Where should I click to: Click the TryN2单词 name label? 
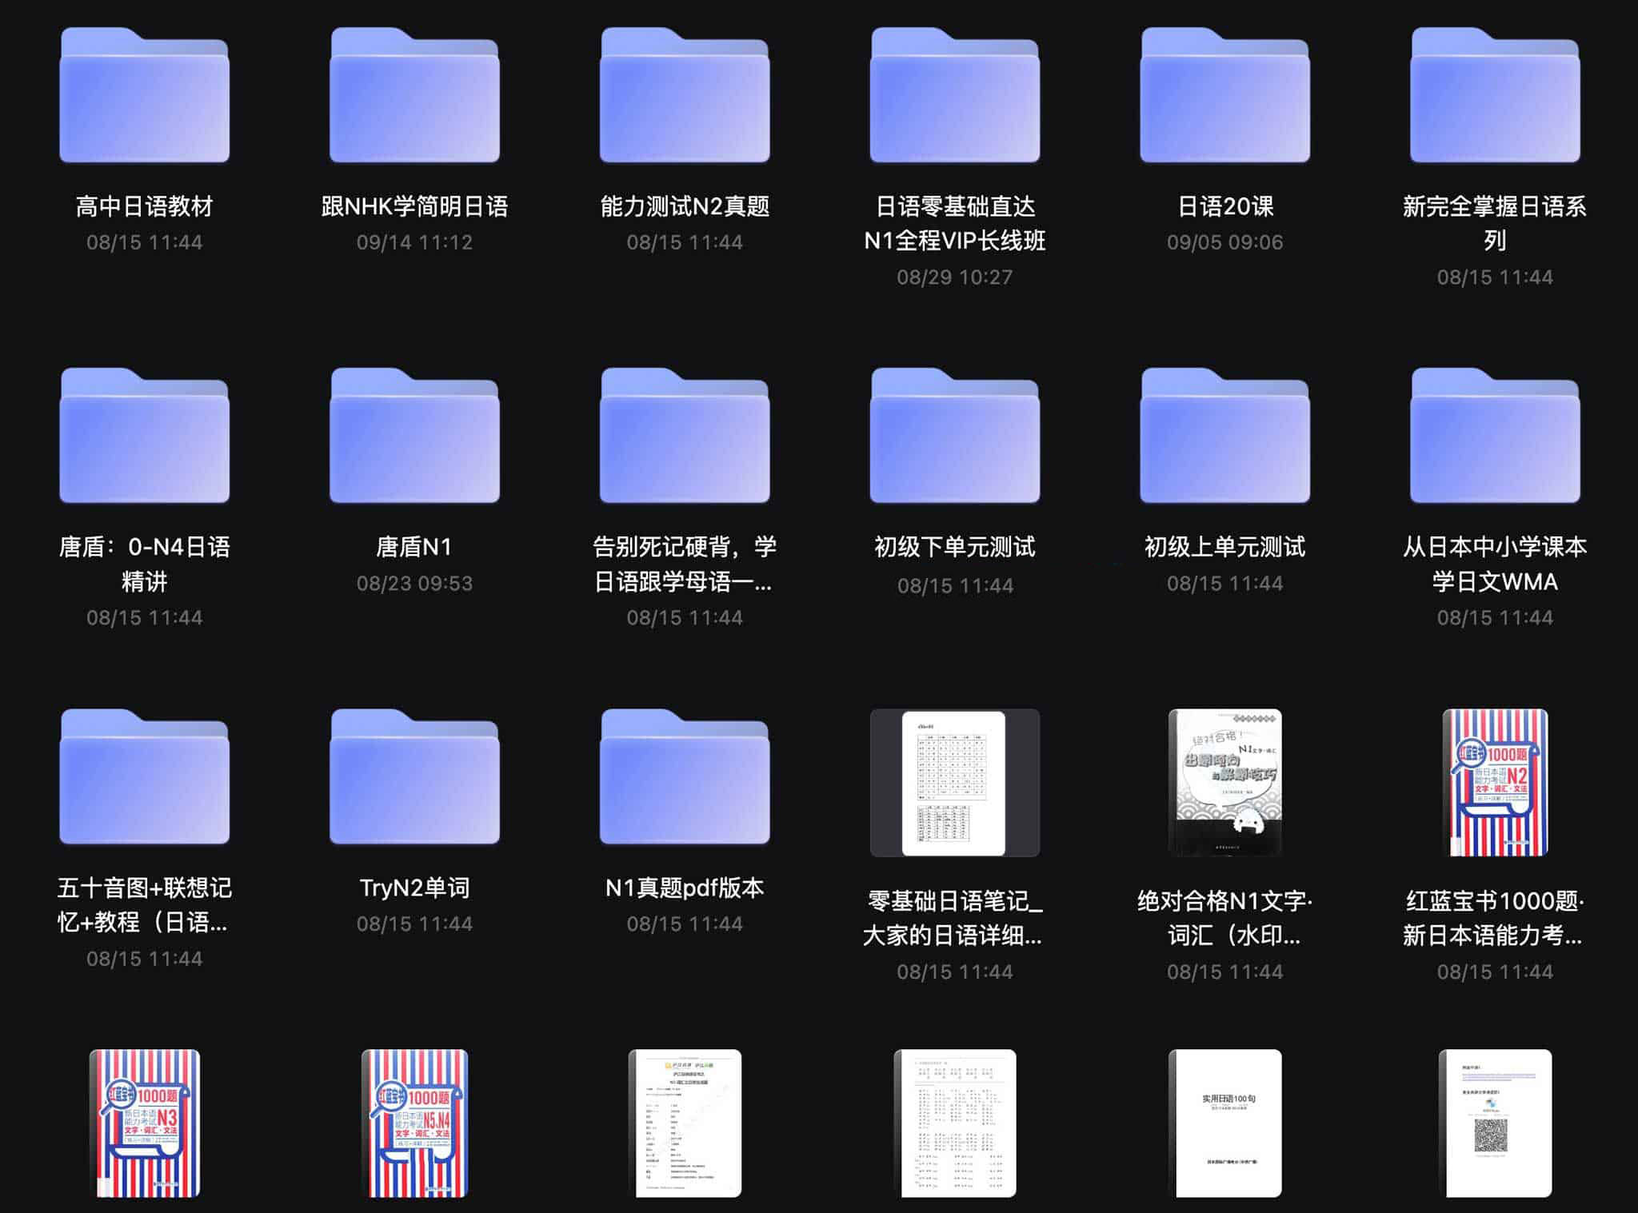(x=414, y=888)
